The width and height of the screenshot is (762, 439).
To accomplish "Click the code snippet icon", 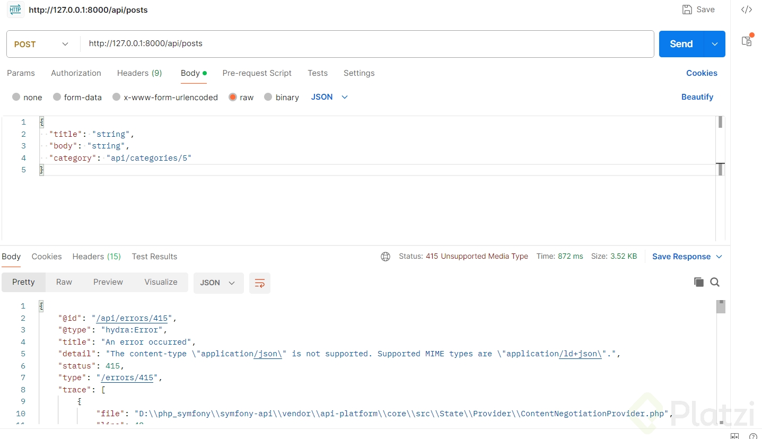I will click(x=747, y=10).
